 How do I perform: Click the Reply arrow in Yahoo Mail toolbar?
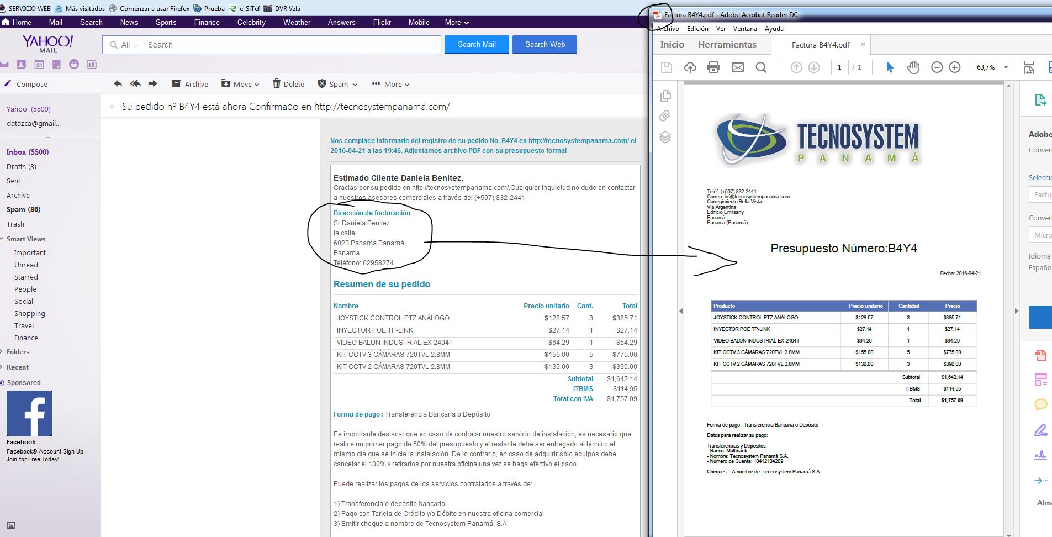point(118,84)
